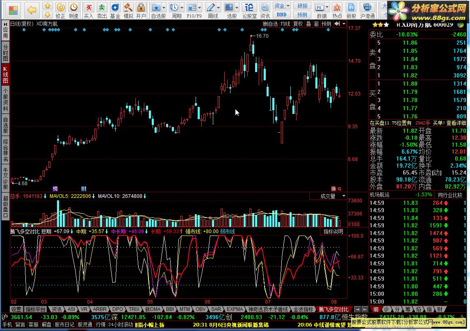The image size is (470, 331).
Task: Select the 神奇逃顶术矛盾线 indicator tab
Action: (268, 309)
